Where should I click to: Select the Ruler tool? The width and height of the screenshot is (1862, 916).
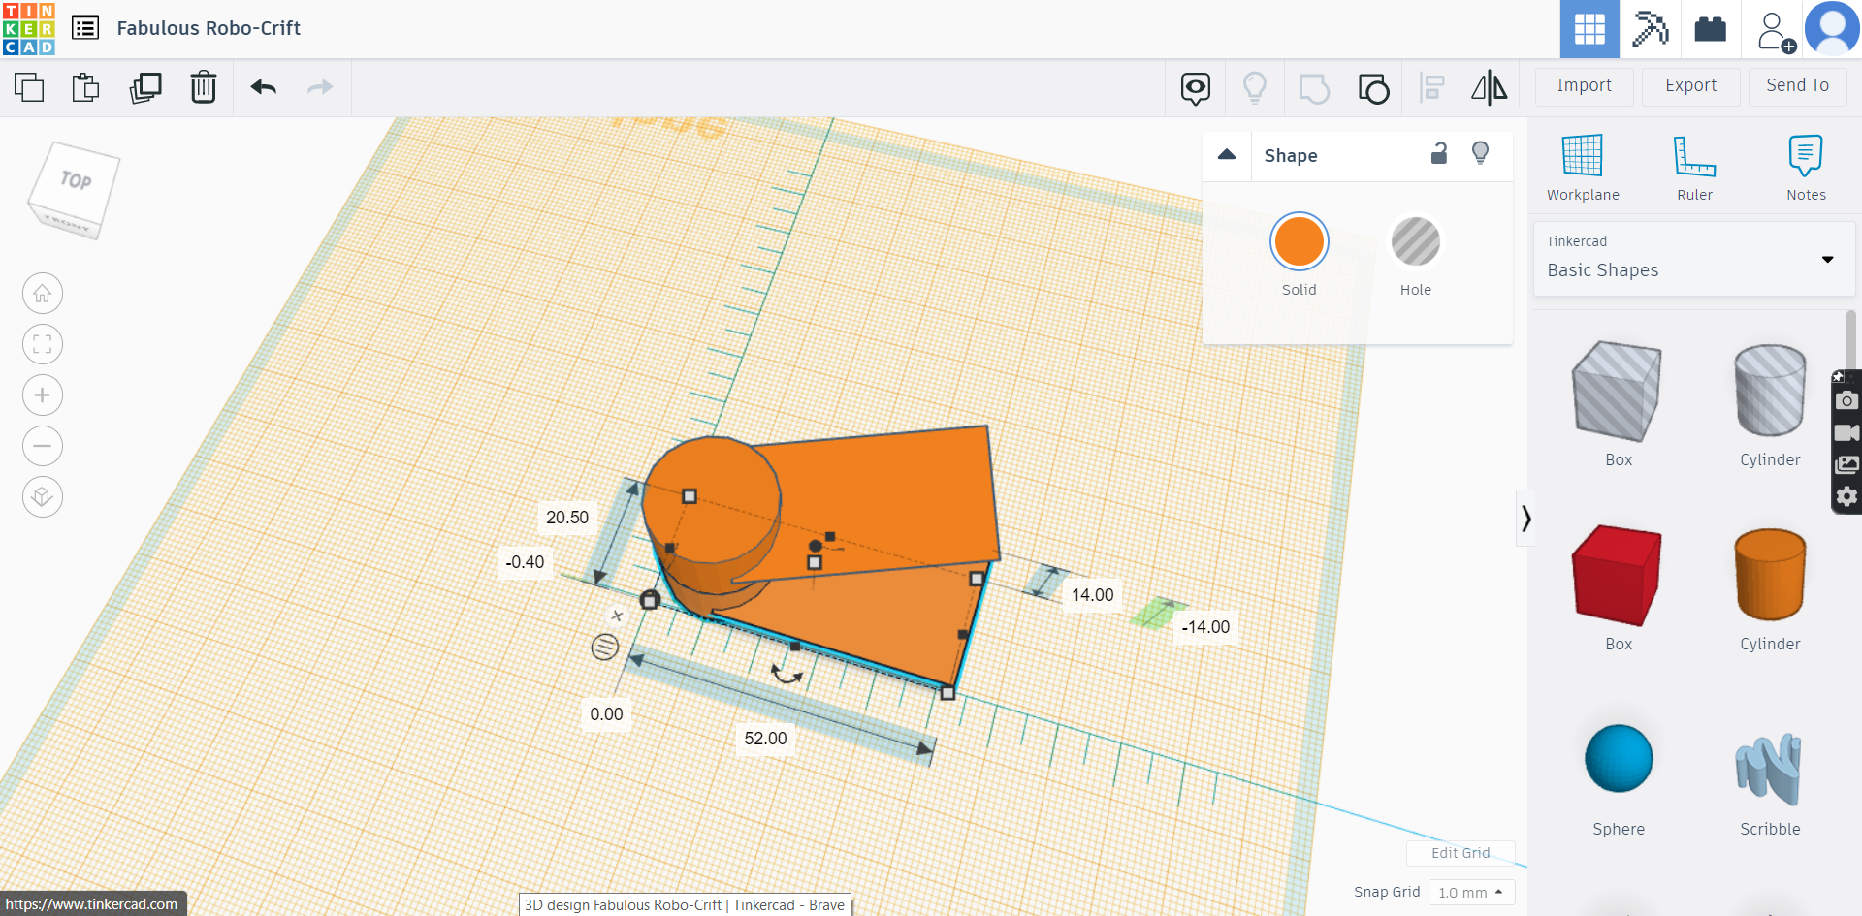[1695, 168]
